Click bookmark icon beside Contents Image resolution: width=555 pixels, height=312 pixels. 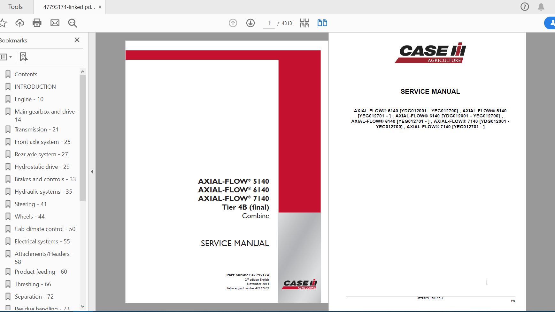8,74
